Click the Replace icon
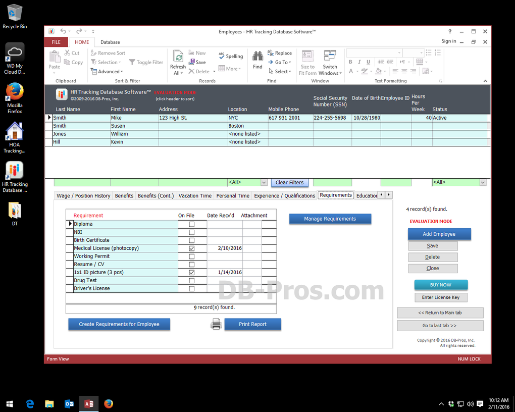The image size is (515, 412). tap(271, 53)
